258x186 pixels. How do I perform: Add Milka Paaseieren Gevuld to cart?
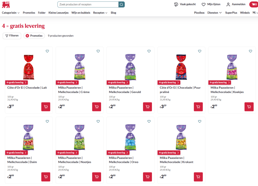(147, 107)
